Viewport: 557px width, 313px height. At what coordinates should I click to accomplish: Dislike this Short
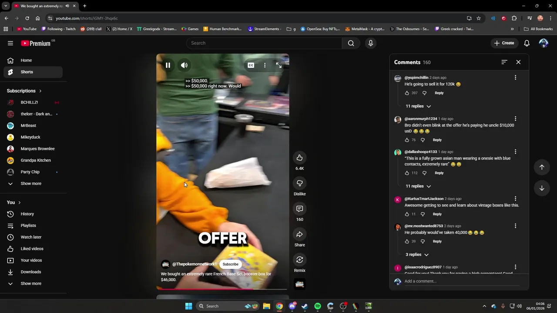pyautogui.click(x=299, y=183)
